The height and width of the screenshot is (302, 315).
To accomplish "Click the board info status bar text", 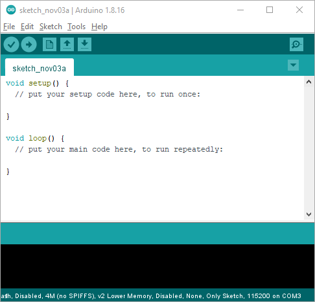I will pos(151,296).
